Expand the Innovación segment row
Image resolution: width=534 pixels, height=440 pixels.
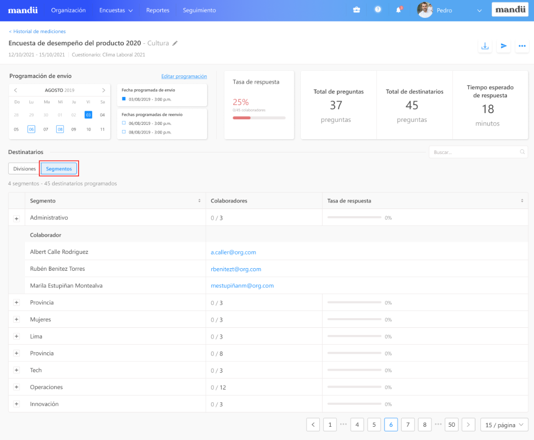click(16, 404)
